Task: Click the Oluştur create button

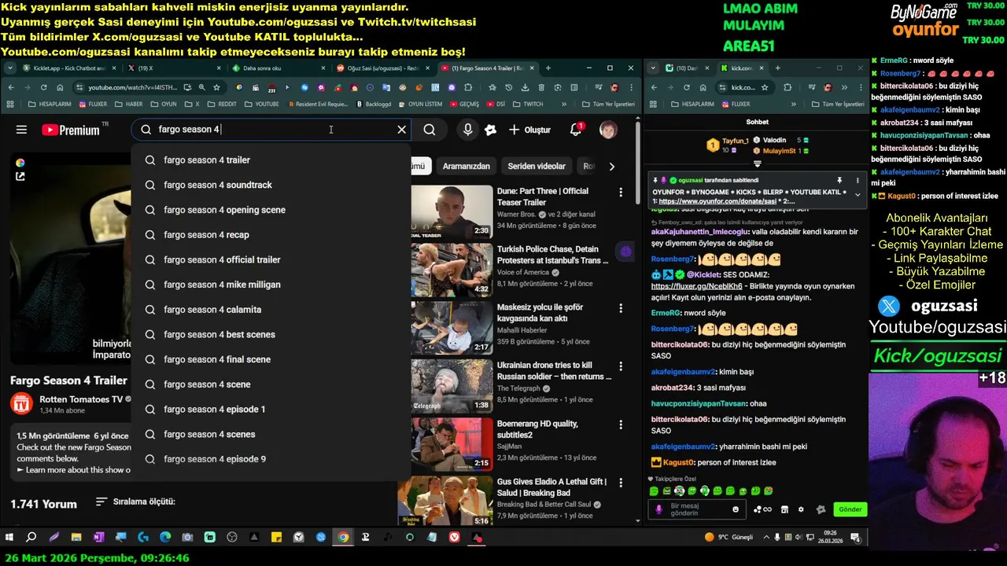Action: (x=529, y=130)
